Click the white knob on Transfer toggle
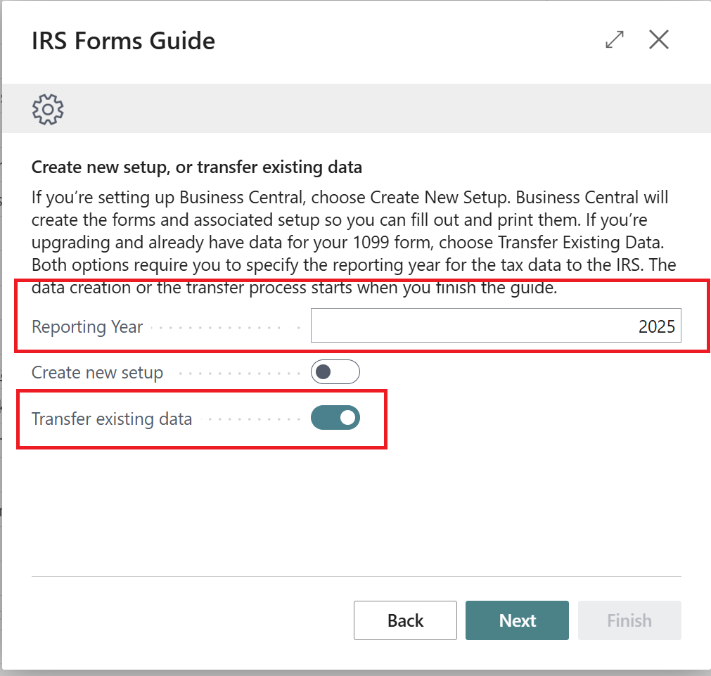The width and height of the screenshot is (711, 676). pos(347,418)
